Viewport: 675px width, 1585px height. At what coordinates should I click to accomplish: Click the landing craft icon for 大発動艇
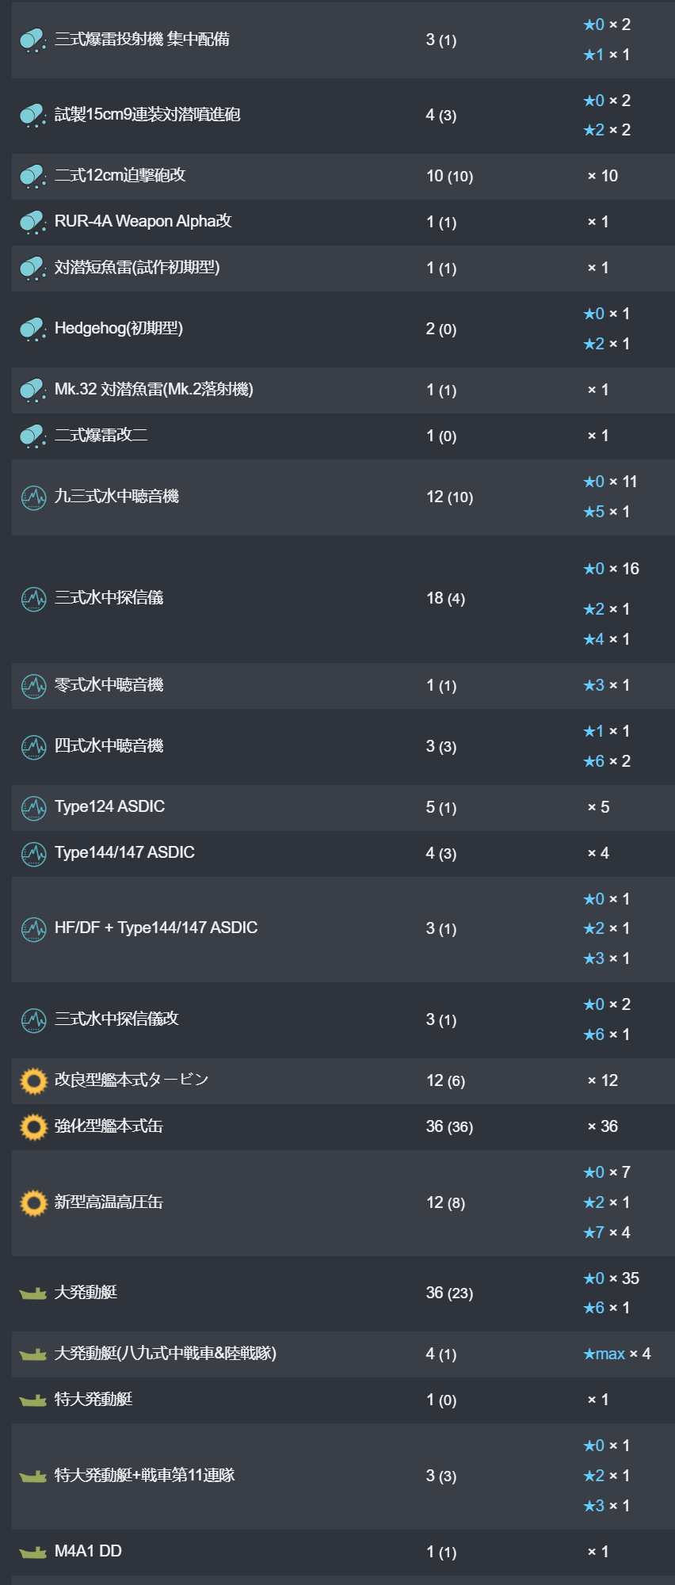coord(33,1294)
